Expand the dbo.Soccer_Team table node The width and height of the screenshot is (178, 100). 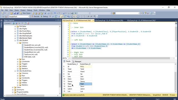pyautogui.click(x=15, y=38)
